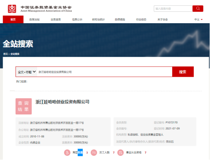Screen dimensions: 210x160
Task: Click the AMAC red logo icon
Action: [12, 9]
